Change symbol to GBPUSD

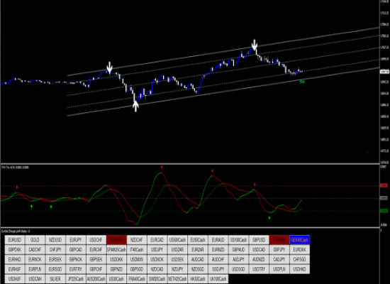[259, 240]
